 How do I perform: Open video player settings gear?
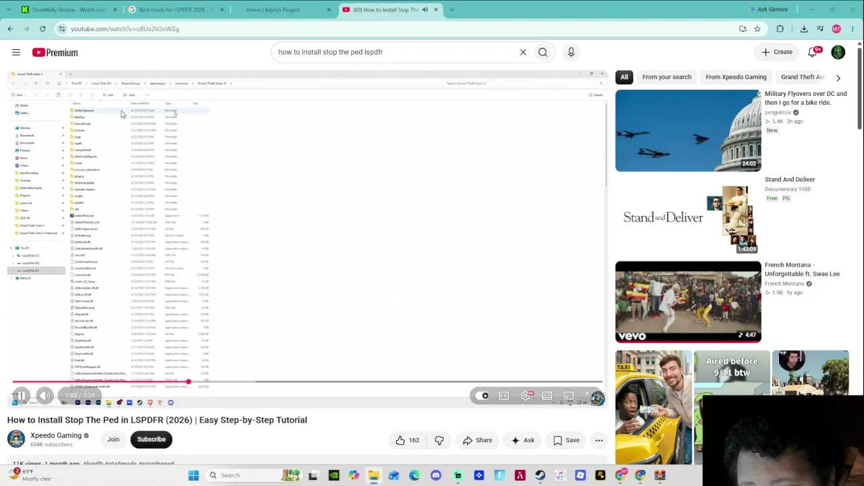[526, 396]
